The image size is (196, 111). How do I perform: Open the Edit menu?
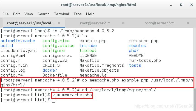(16, 14)
